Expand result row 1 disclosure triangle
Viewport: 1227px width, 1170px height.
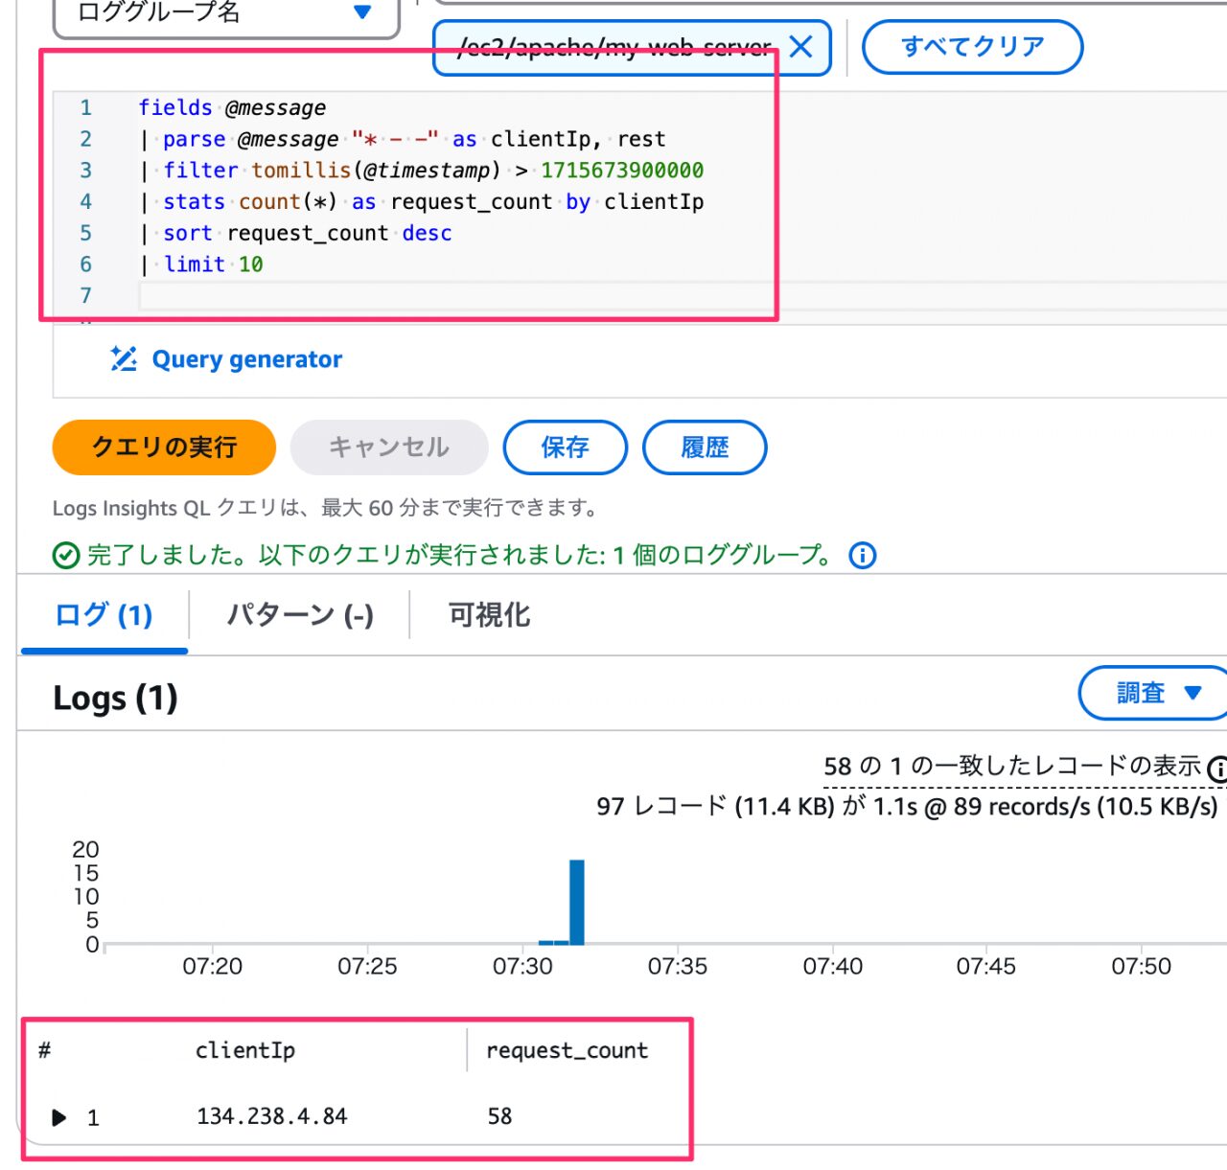tap(59, 1117)
